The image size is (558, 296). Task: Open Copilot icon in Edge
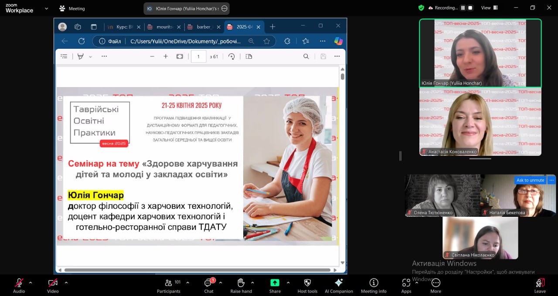click(338, 41)
